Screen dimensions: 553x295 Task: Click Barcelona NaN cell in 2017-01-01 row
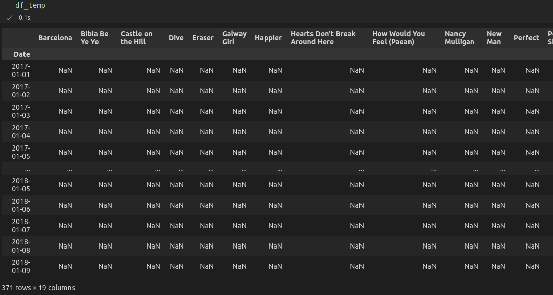click(65, 70)
